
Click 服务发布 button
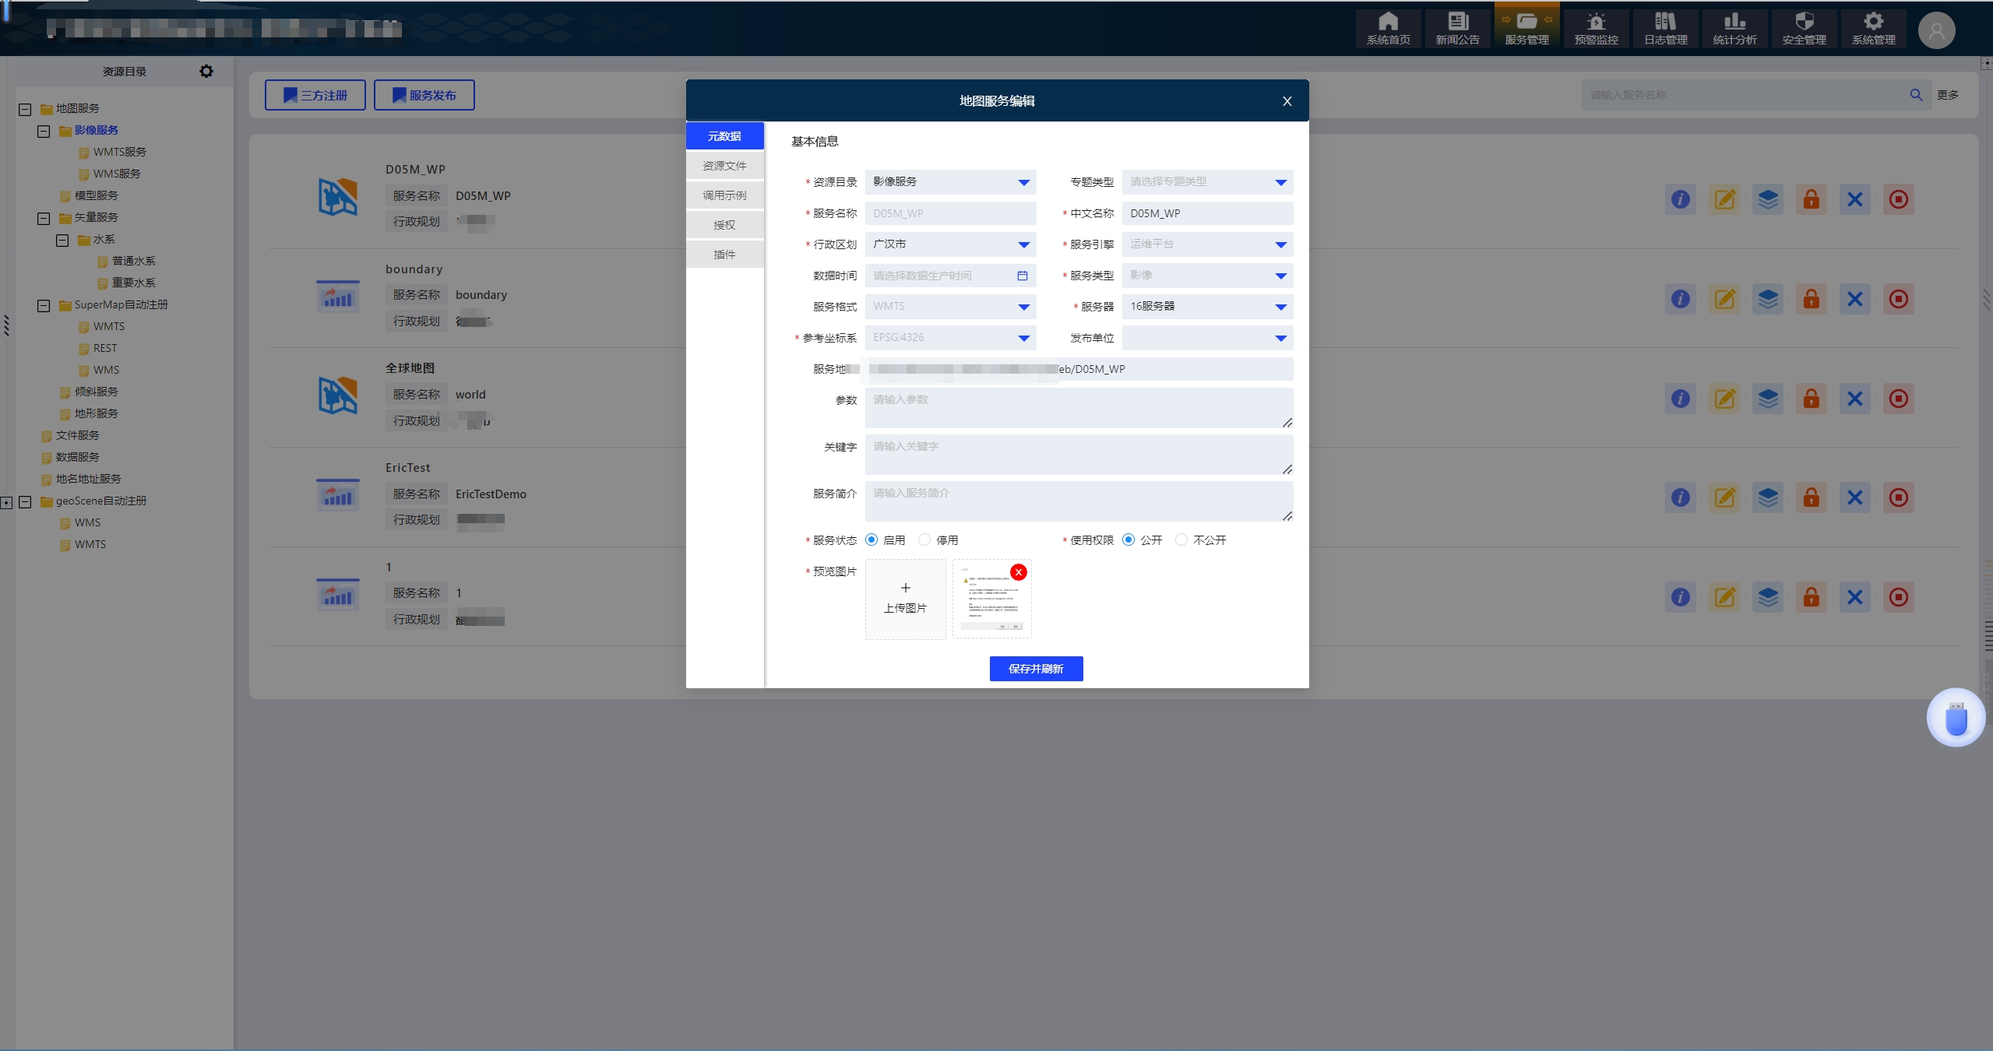[x=424, y=95]
